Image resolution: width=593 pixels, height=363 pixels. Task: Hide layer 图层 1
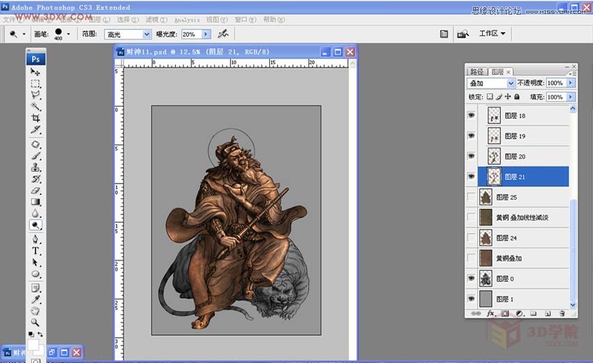(471, 299)
